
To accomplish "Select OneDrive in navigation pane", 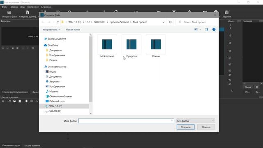I will [51, 45].
